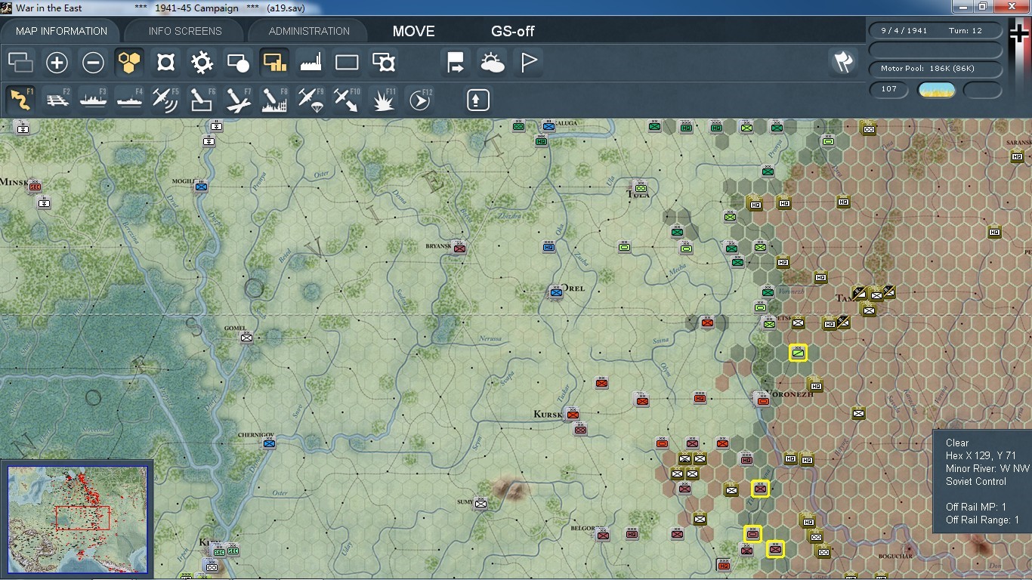Select the unit counter at Tula
The width and height of the screenshot is (1032, 580).
(x=641, y=187)
